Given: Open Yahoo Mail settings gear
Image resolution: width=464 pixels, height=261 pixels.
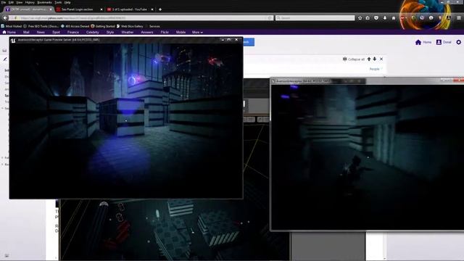Looking at the screenshot, I should click(x=459, y=42).
